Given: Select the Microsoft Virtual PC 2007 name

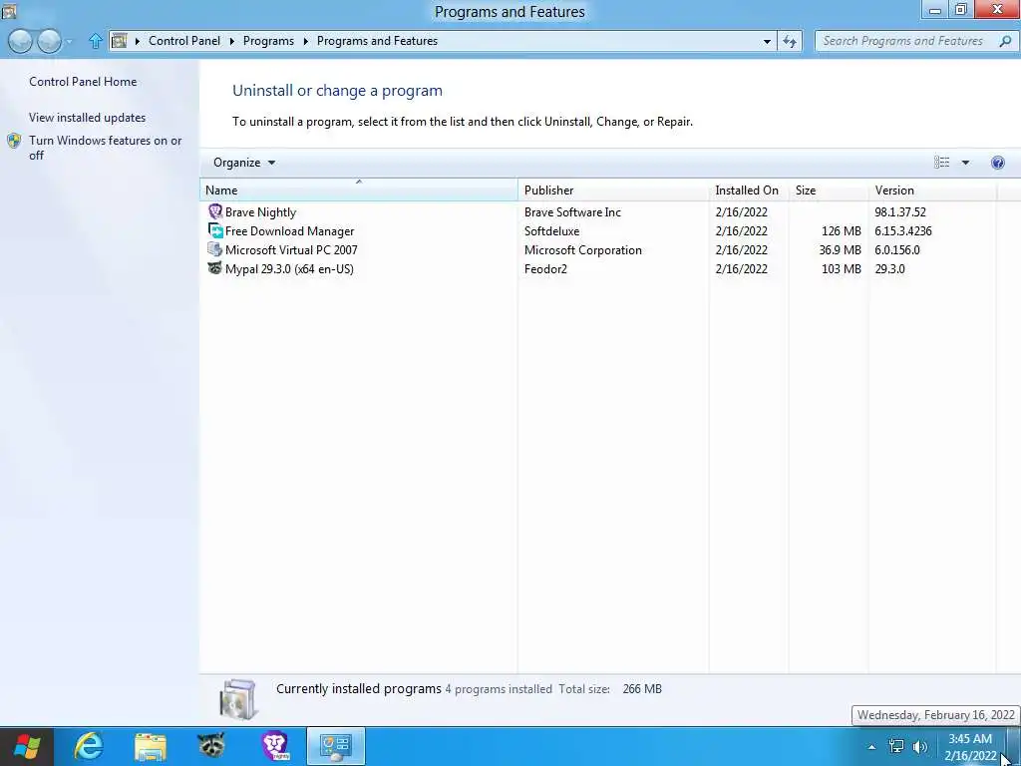Looking at the screenshot, I should [x=291, y=250].
